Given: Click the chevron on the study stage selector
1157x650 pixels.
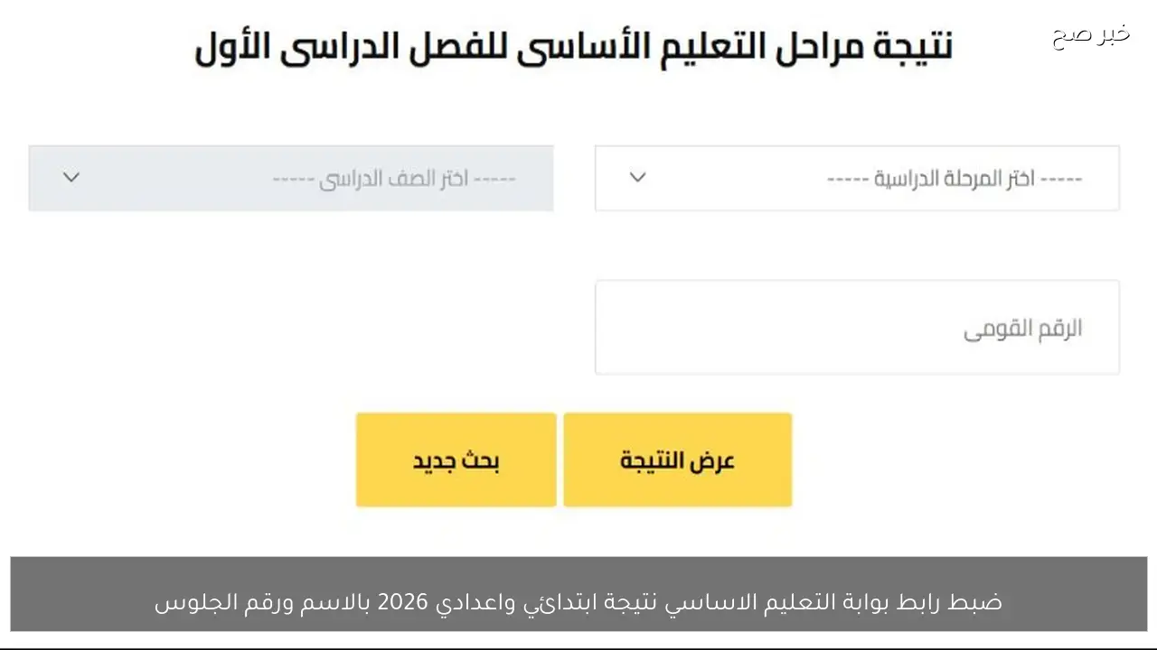Looking at the screenshot, I should pyautogui.click(x=637, y=178).
